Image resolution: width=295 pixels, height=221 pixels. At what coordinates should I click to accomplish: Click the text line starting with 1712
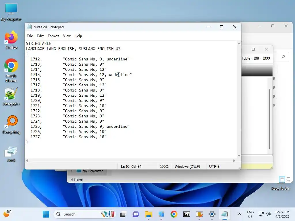[80, 59]
